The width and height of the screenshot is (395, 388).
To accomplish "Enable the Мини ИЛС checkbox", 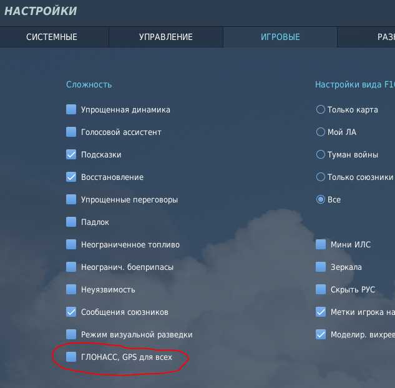I will [321, 244].
